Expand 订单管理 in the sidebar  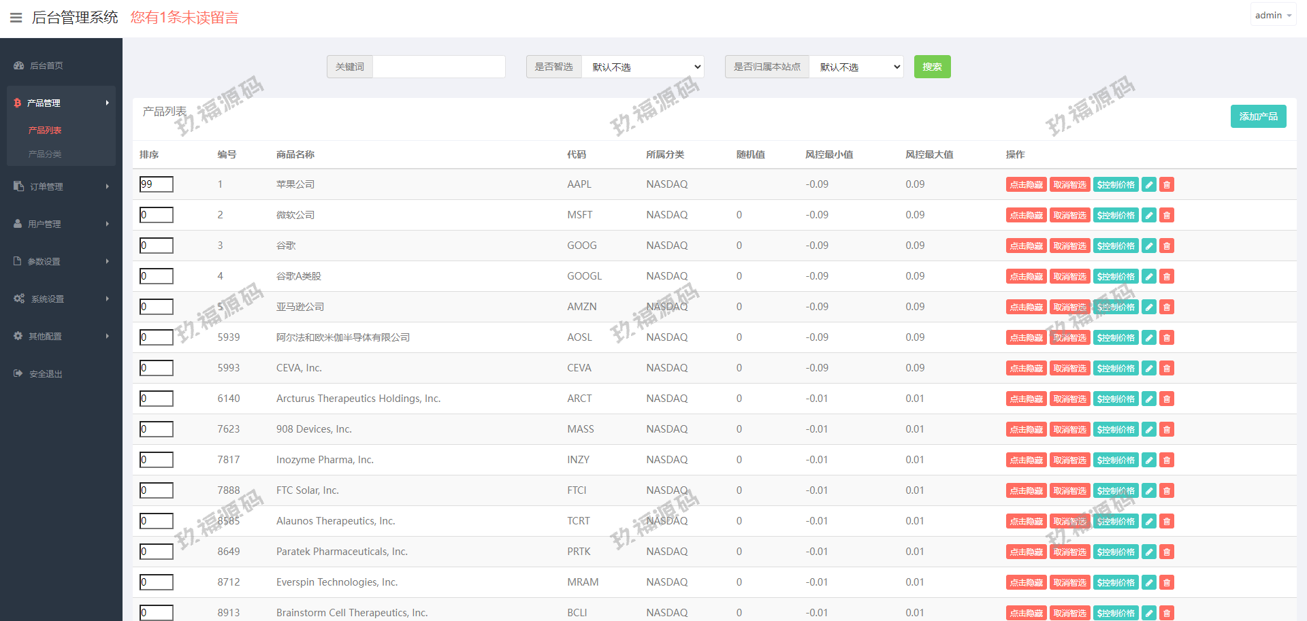click(x=61, y=186)
